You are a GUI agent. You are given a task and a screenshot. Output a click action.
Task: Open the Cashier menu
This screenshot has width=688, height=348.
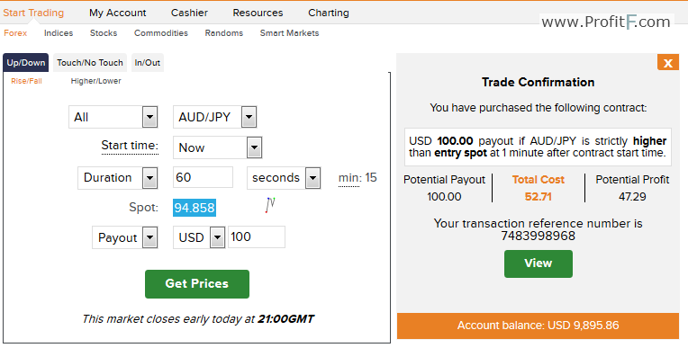point(189,13)
